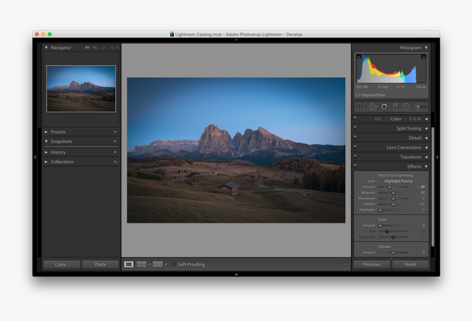Viewport: 472px width, 321px height.
Task: Expand the Lens Corrections panel
Action: tap(426, 148)
